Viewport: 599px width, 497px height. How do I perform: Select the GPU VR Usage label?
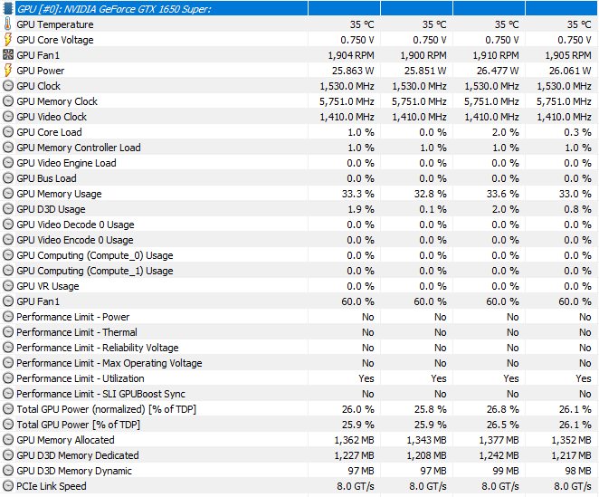click(48, 286)
